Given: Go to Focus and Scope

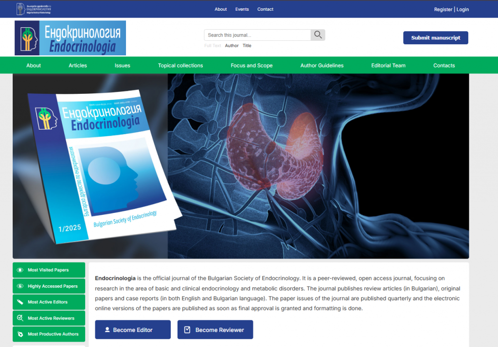Looking at the screenshot, I should 251,66.
